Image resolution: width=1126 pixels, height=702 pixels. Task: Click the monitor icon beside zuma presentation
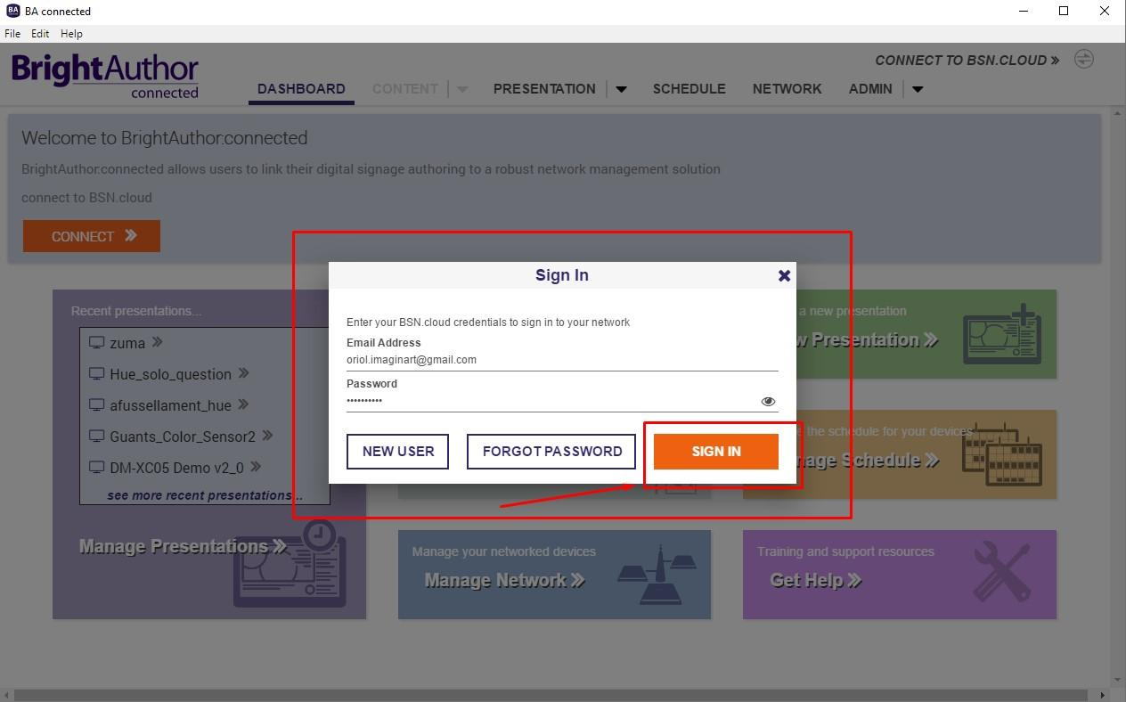point(97,343)
